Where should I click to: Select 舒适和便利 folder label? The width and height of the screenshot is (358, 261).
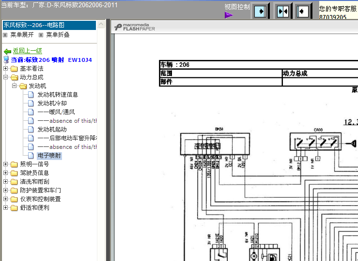click(34, 207)
